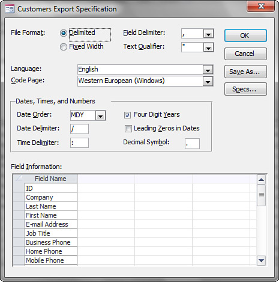The height and width of the screenshot is (282, 279).
Task: Enable Leading Zeros in Dates checkbox
Action: coord(128,129)
